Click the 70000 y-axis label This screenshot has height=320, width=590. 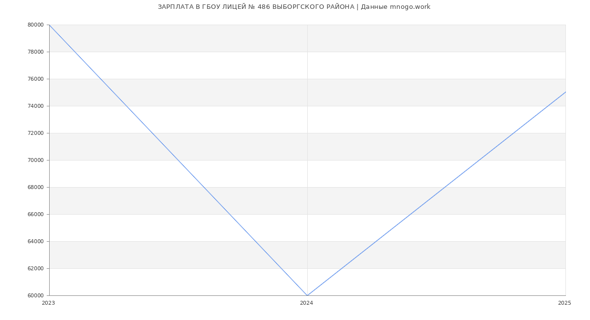36,160
